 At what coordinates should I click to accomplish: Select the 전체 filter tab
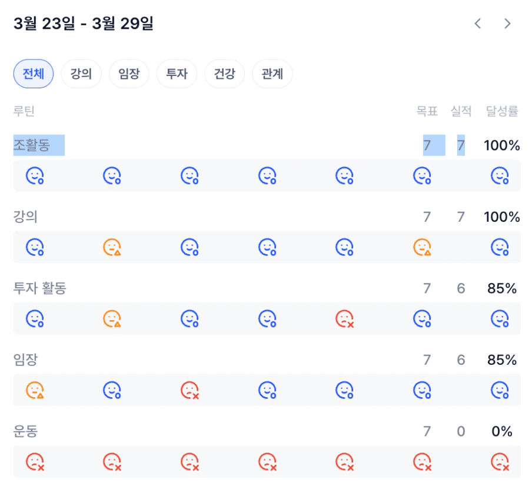click(x=34, y=74)
